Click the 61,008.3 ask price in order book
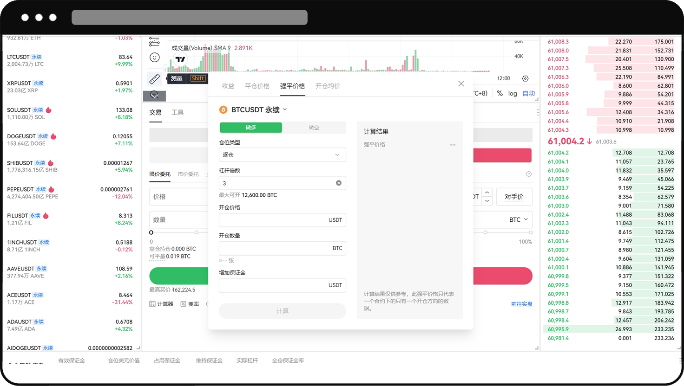Screen dimensions: 684x386 click(x=558, y=42)
